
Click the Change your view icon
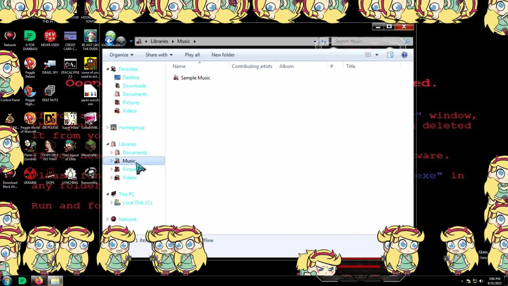[368, 55]
